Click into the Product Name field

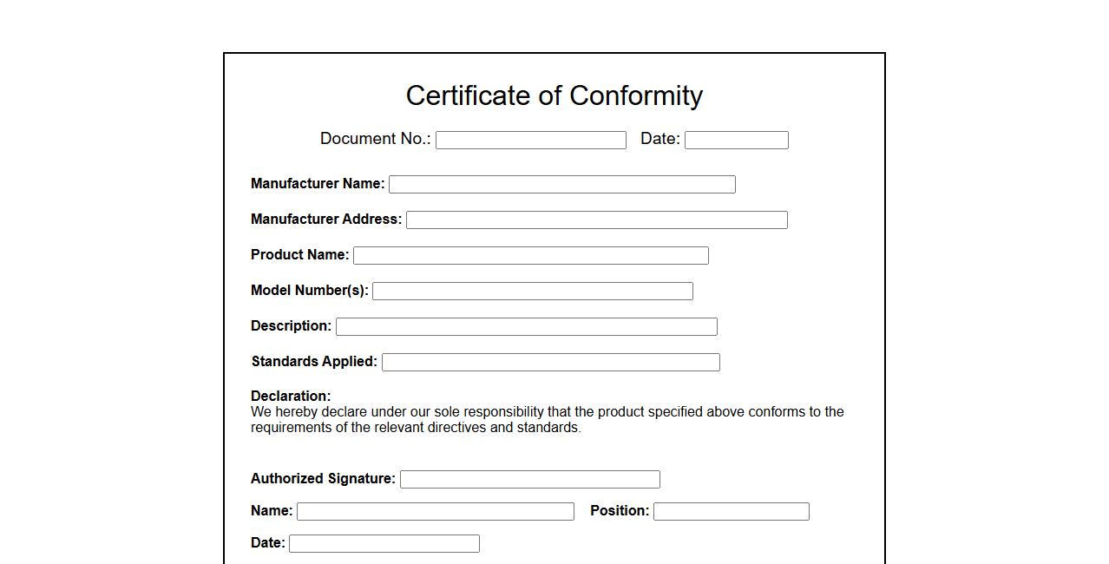[x=530, y=255]
